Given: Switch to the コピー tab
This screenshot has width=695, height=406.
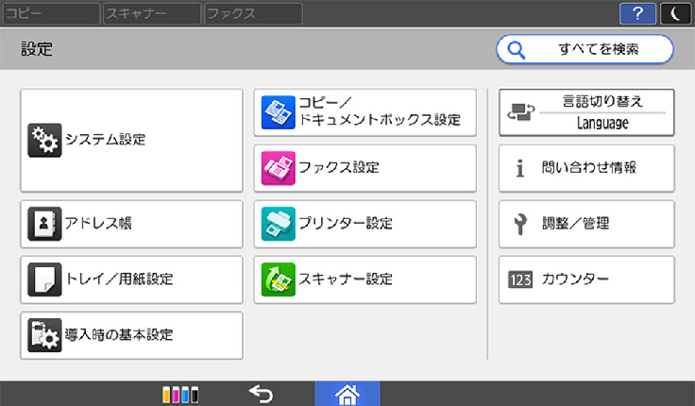Looking at the screenshot, I should point(51,13).
